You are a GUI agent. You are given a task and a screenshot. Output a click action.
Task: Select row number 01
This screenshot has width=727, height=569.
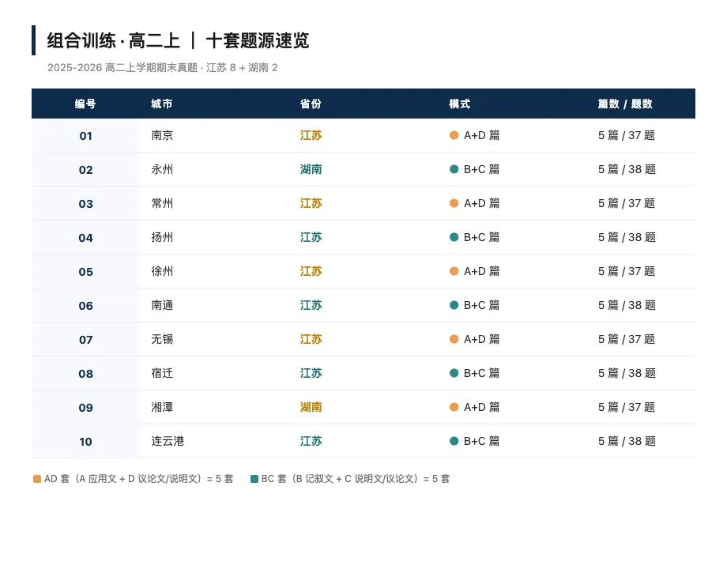(86, 136)
